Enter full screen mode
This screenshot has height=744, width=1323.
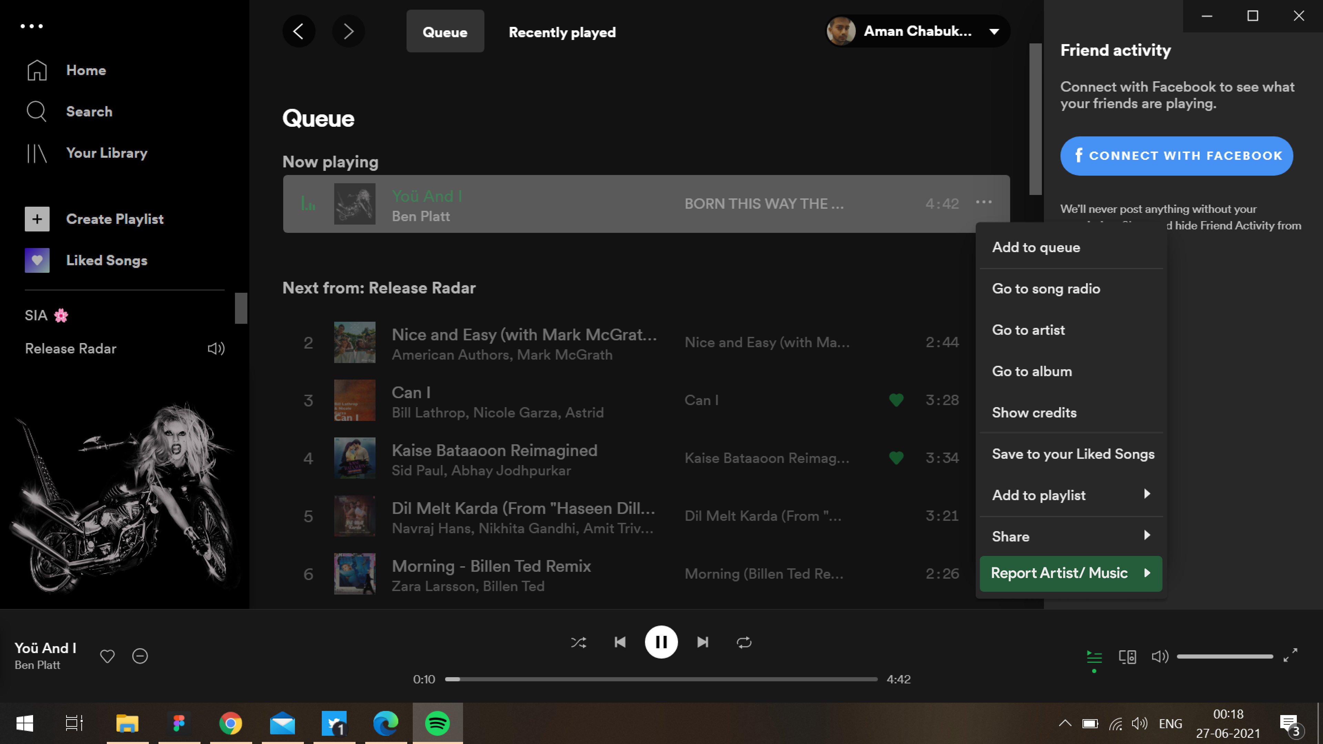pos(1290,656)
